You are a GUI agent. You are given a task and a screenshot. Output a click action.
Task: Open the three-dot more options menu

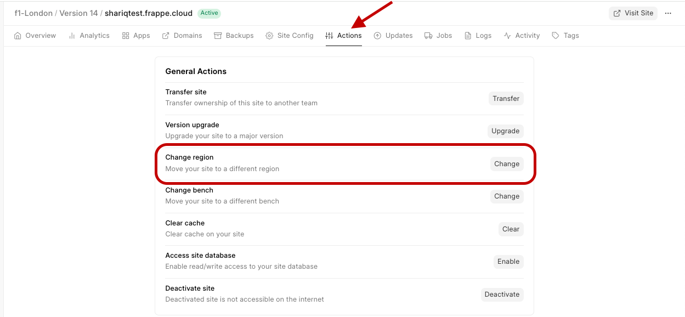tap(668, 13)
